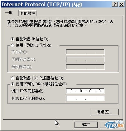Click the question mark help button
The height and width of the screenshot is (131, 126).
(x=115, y=4)
